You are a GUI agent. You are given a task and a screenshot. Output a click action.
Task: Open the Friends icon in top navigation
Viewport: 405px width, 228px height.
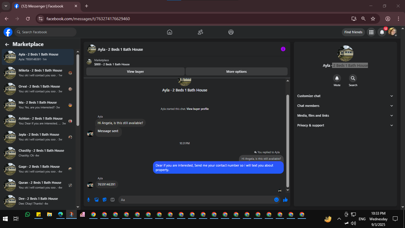click(x=200, y=32)
